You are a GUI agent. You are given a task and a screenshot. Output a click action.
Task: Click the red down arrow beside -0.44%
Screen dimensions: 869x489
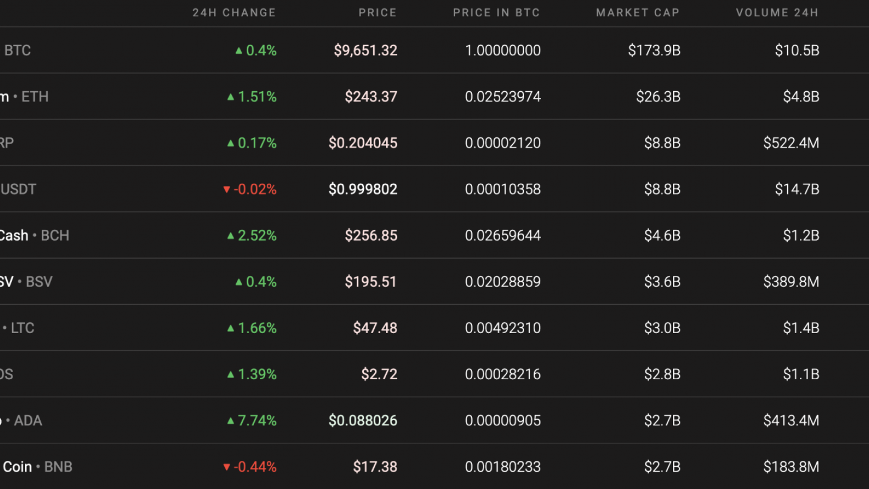point(226,467)
